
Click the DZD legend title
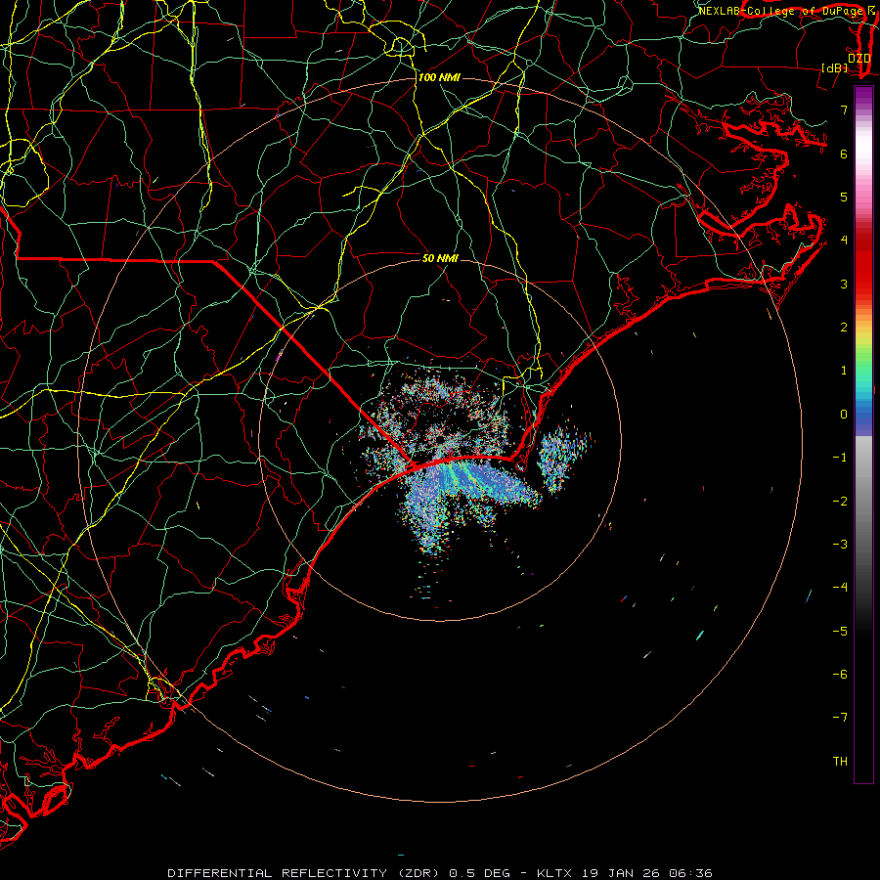tap(859, 59)
